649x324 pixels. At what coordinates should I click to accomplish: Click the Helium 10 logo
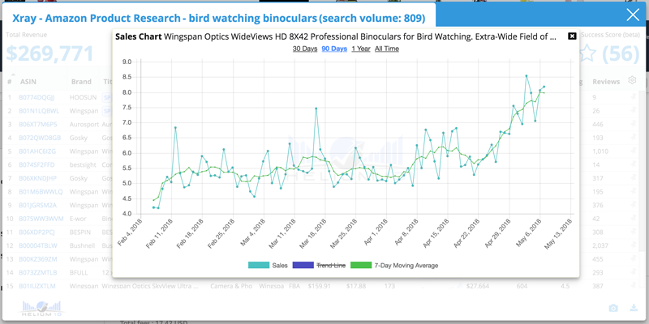click(x=33, y=308)
